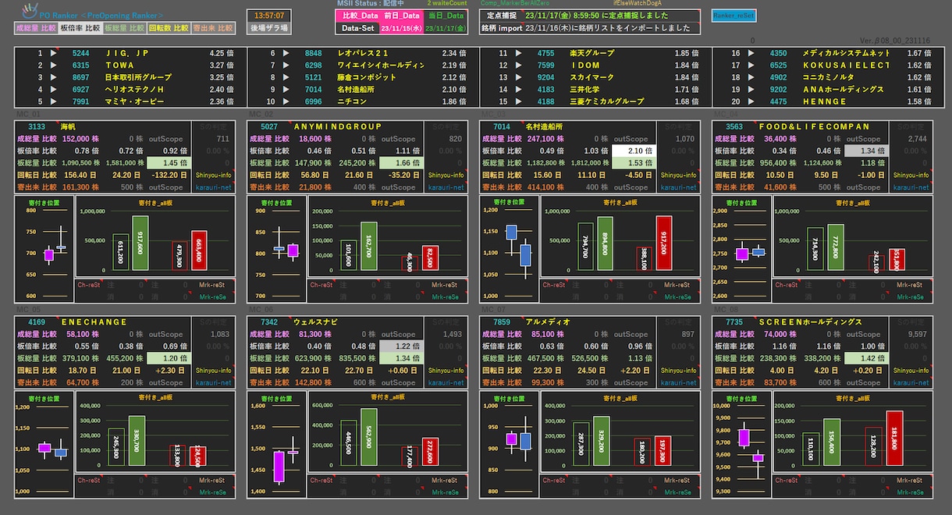
Task: Click the arrow beside 7991 マミヤ・オーピー
Action: point(54,101)
